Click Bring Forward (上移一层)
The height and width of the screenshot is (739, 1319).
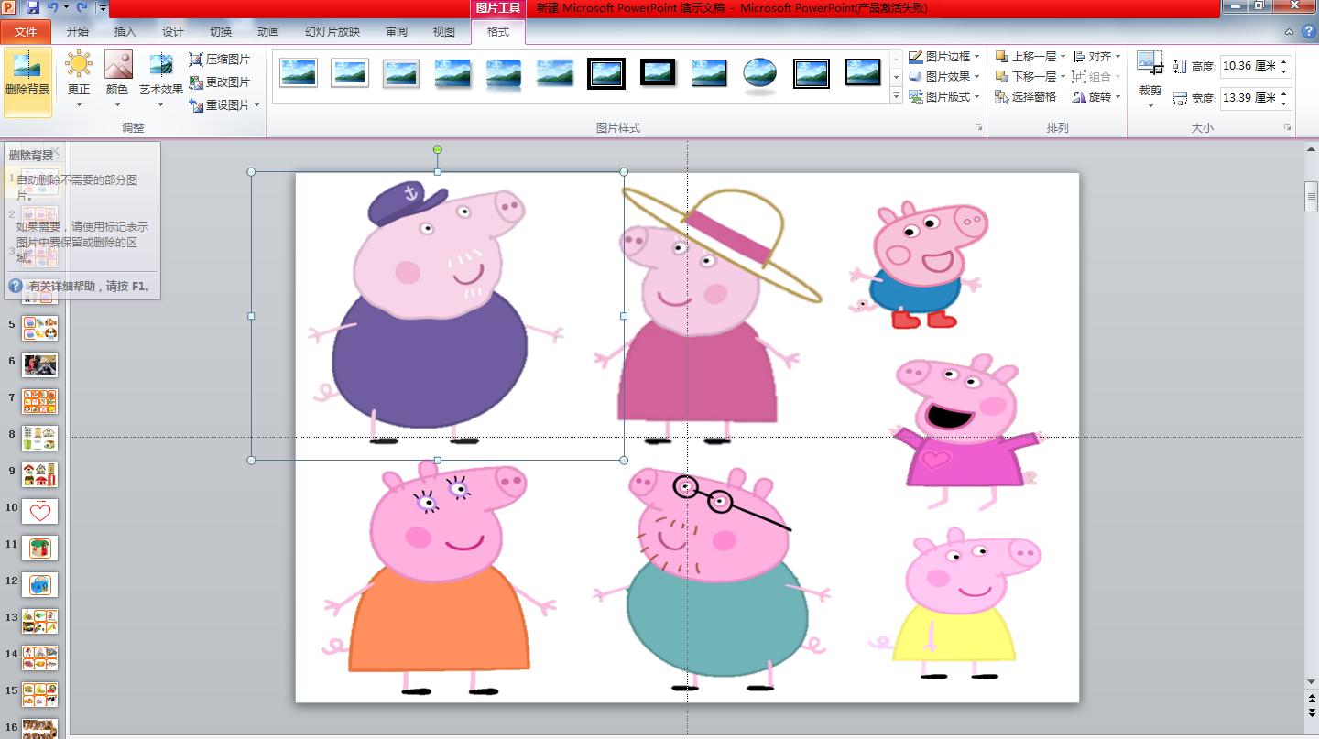(1026, 57)
